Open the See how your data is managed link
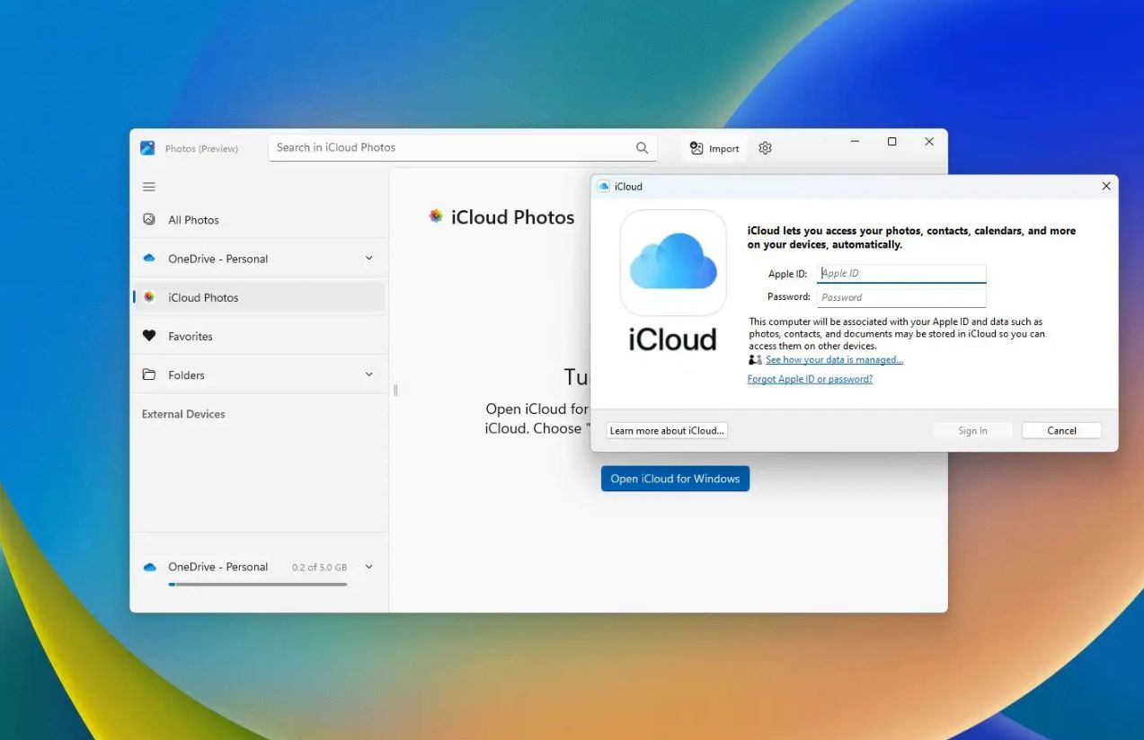 point(834,360)
